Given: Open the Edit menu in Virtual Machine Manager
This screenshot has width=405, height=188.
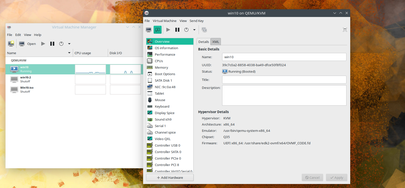Looking at the screenshot, I should (18, 35).
